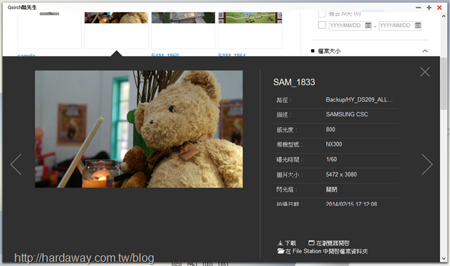This screenshot has height=266, width=450.
Task: Open calendar for the end date field
Action: coord(418,25)
